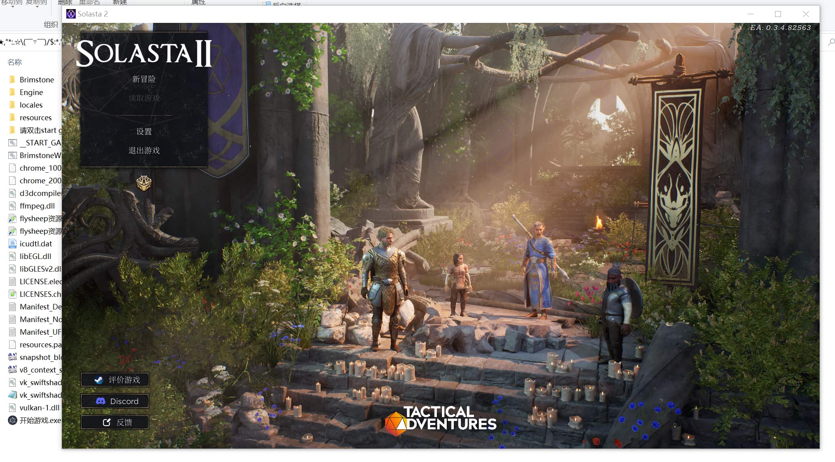Screen dimensions: 835x462
Task: Open the Brimstone folder
Action: (x=36, y=80)
